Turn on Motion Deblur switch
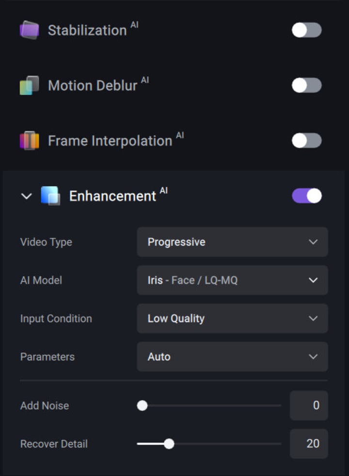 click(x=306, y=85)
